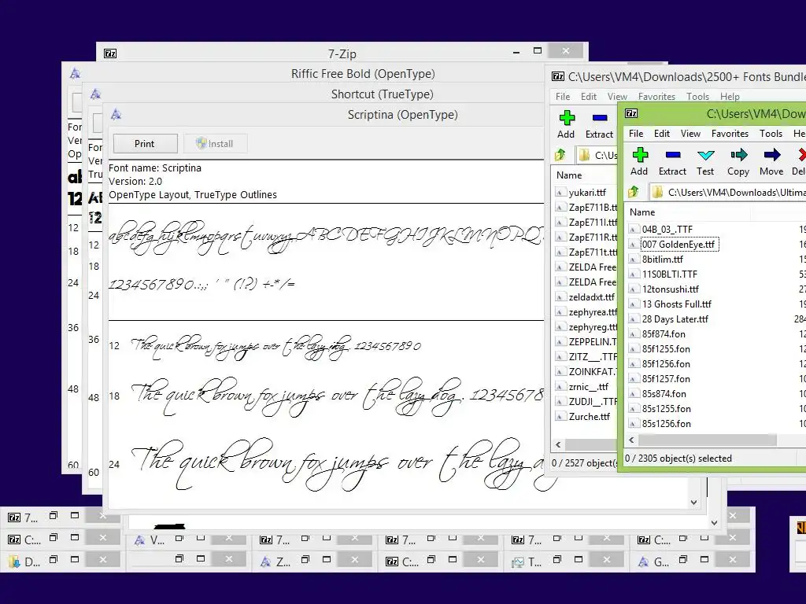Open the File menu in back 7-Zip window
The width and height of the screenshot is (806, 604).
point(563,97)
